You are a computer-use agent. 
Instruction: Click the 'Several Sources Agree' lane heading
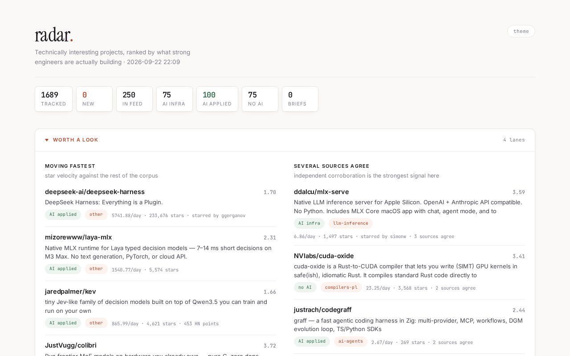click(x=332, y=166)
